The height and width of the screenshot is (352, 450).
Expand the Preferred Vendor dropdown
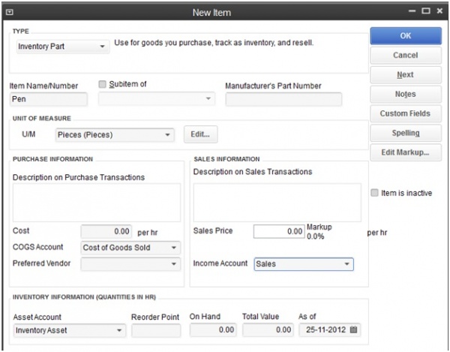(174, 264)
